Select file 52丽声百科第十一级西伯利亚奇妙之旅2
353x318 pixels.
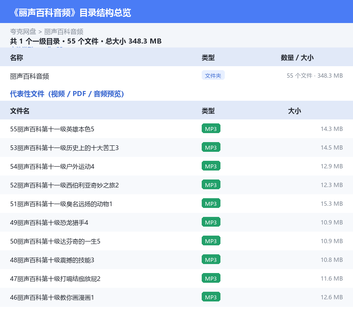click(x=64, y=185)
